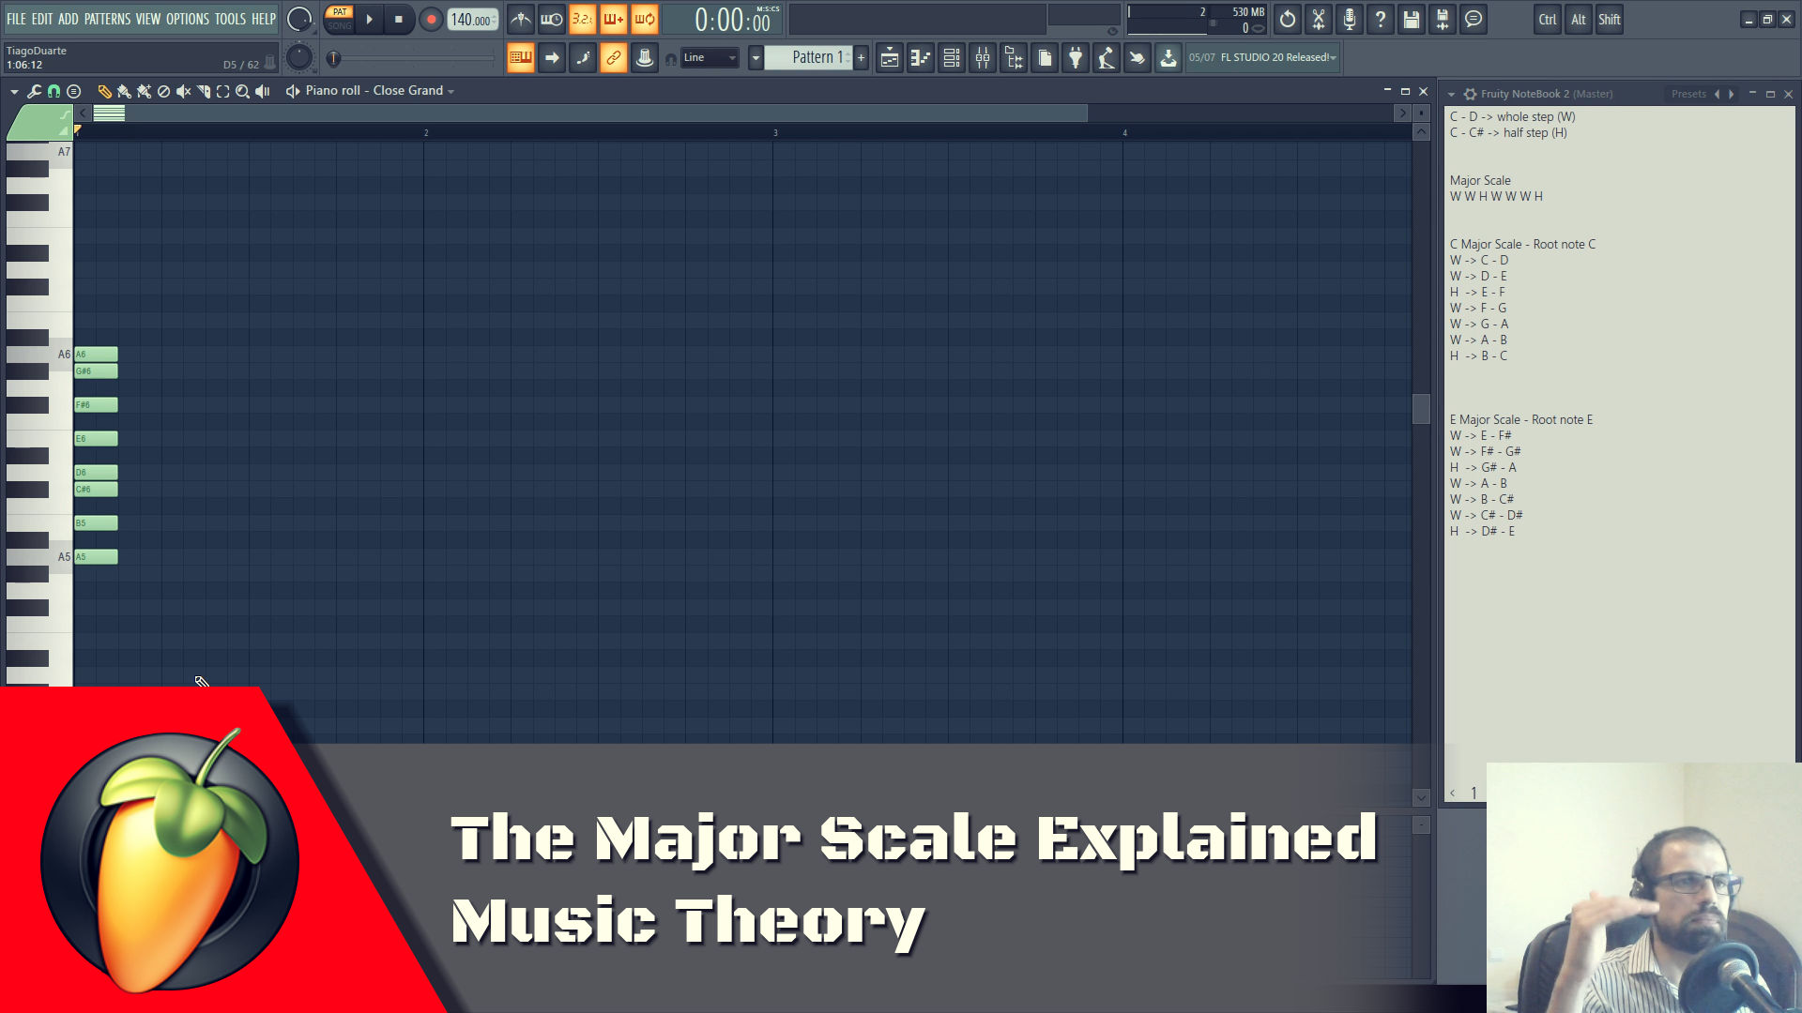This screenshot has height=1013, width=1802.
Task: Open the Channel rack
Action: click(x=951, y=57)
